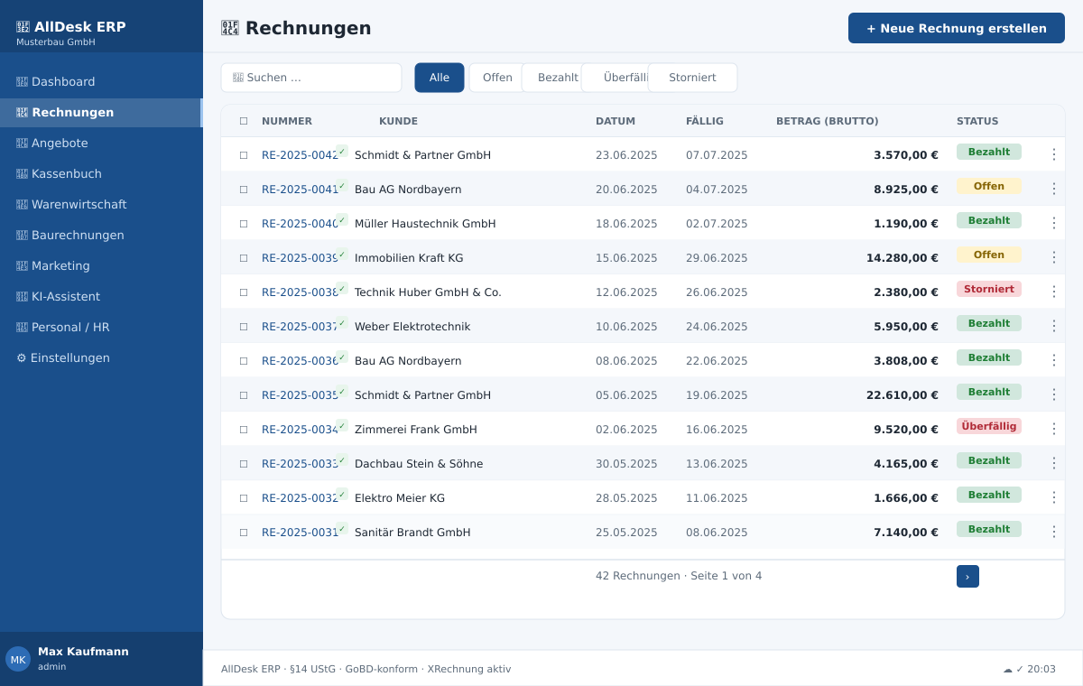Go to next page of invoices
This screenshot has width=1083, height=686.
point(967,576)
